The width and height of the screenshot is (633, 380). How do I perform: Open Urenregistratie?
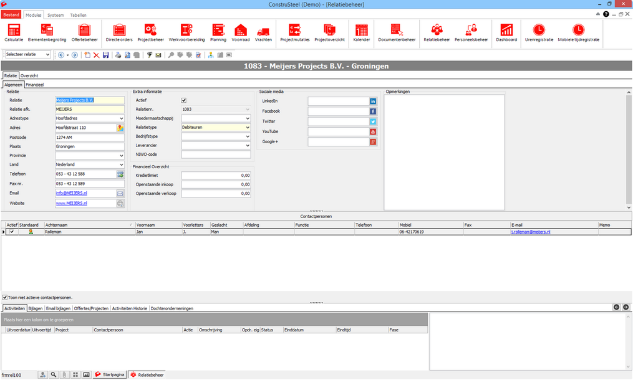[539, 32]
